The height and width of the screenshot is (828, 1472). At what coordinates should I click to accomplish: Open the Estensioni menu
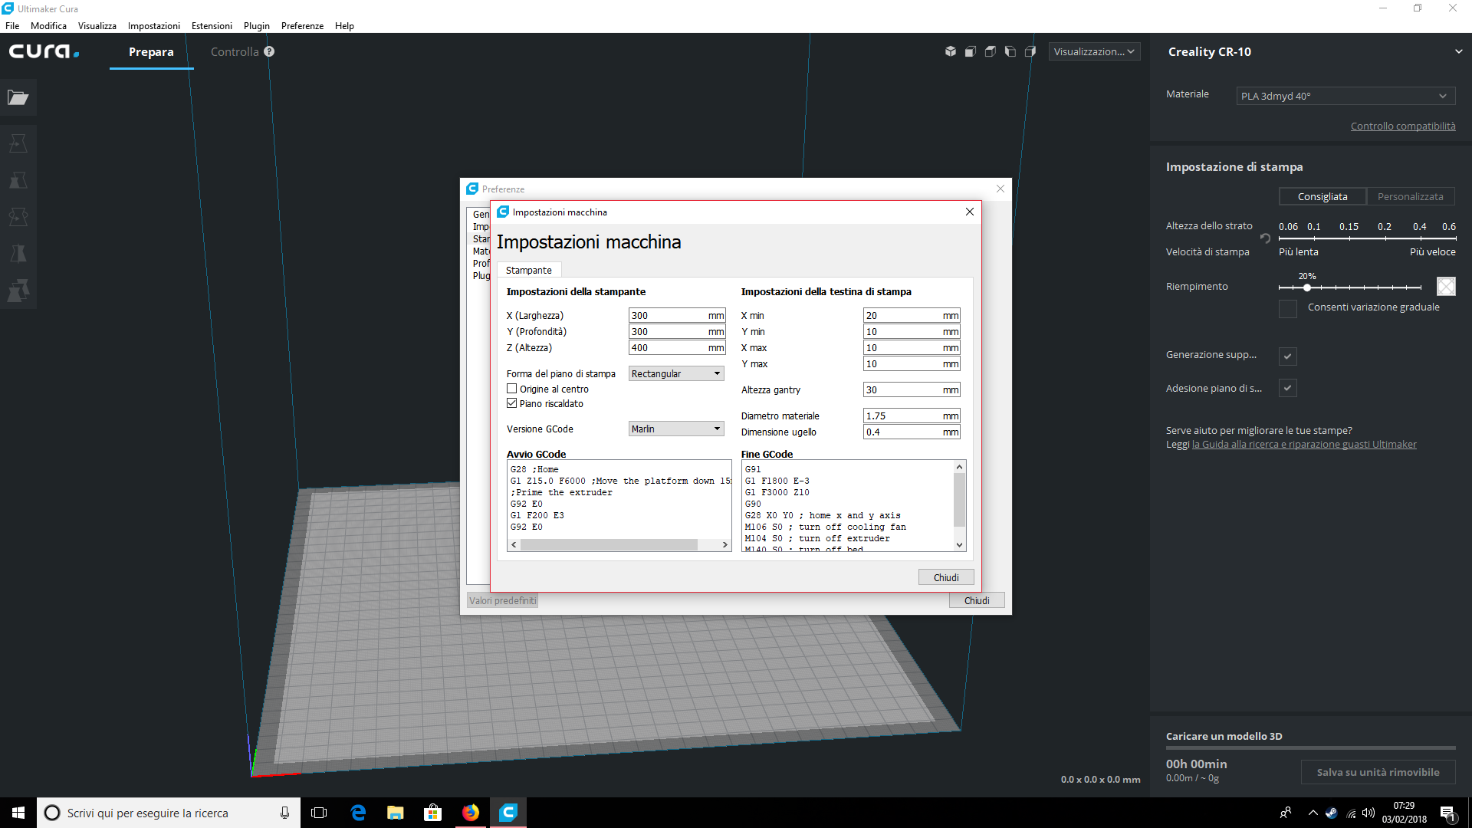212,25
